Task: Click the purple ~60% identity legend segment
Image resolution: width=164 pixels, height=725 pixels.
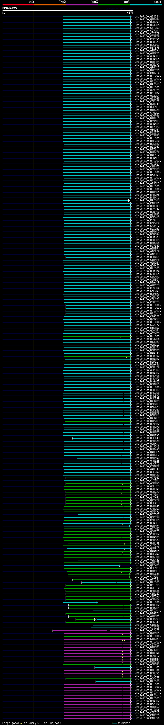Action: point(82,5)
